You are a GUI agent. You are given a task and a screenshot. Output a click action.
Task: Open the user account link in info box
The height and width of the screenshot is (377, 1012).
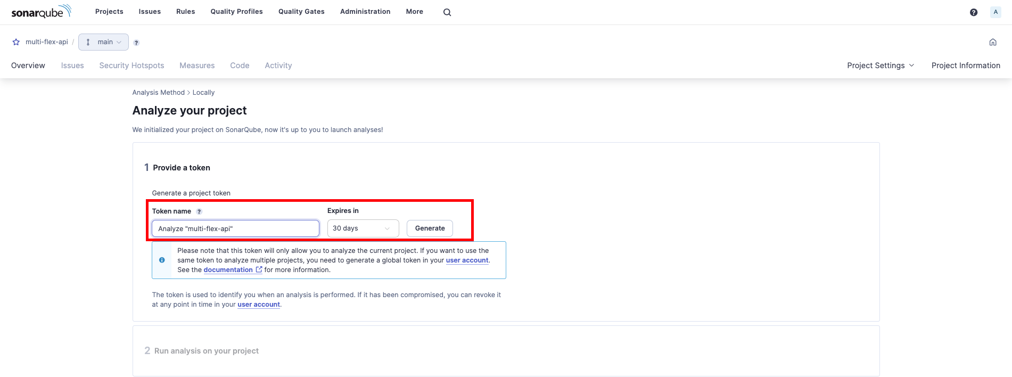tap(467, 260)
